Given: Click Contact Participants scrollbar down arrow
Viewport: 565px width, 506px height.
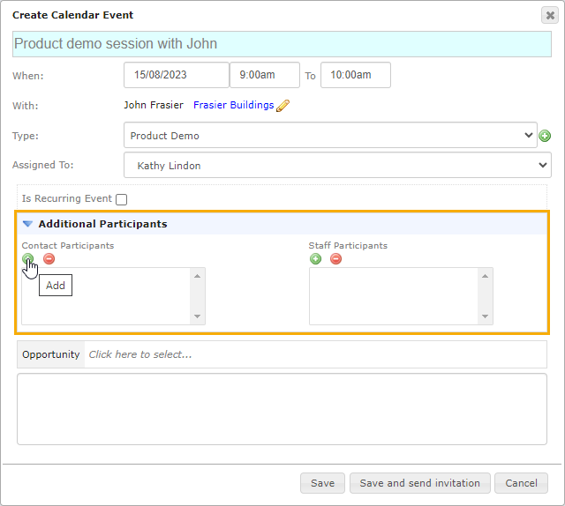Looking at the screenshot, I should pyautogui.click(x=197, y=316).
